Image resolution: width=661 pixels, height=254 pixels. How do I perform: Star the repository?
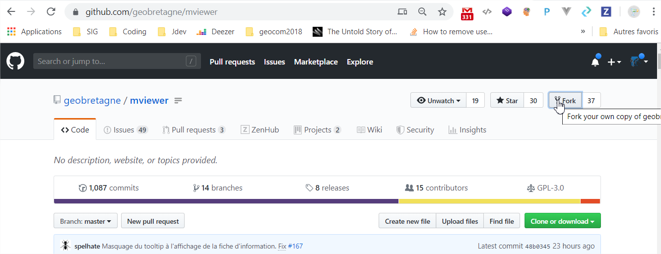pyautogui.click(x=507, y=101)
